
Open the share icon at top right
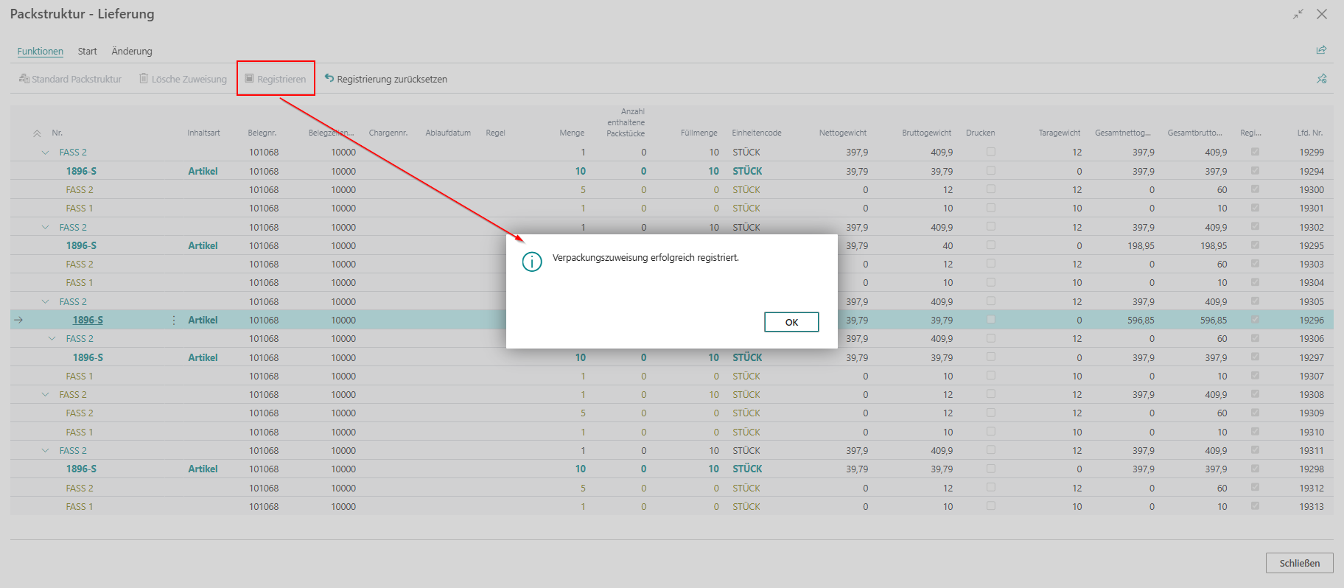point(1321,50)
